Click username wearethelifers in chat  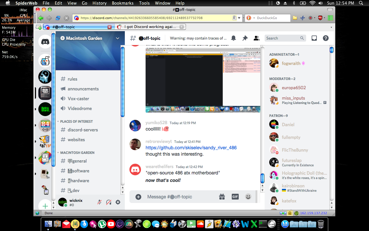coord(159,167)
